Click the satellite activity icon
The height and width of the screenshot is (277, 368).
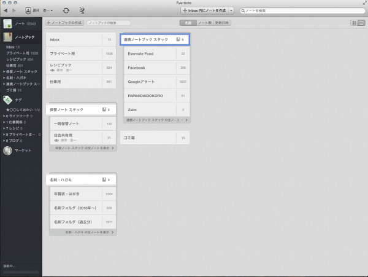point(82,10)
